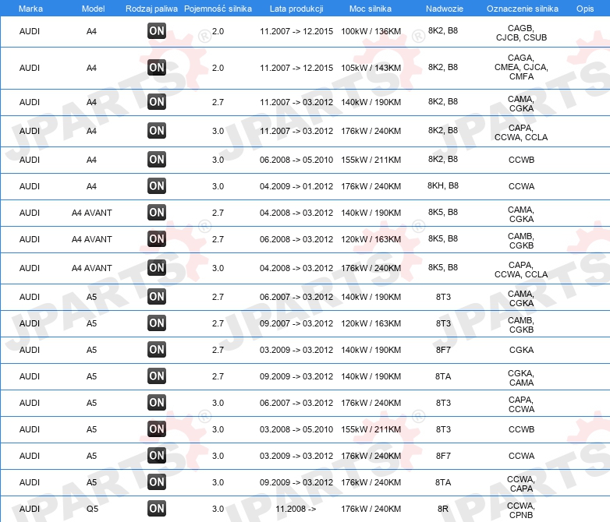
Task: Select the 100kW / 136KM power cell
Action: point(371,31)
